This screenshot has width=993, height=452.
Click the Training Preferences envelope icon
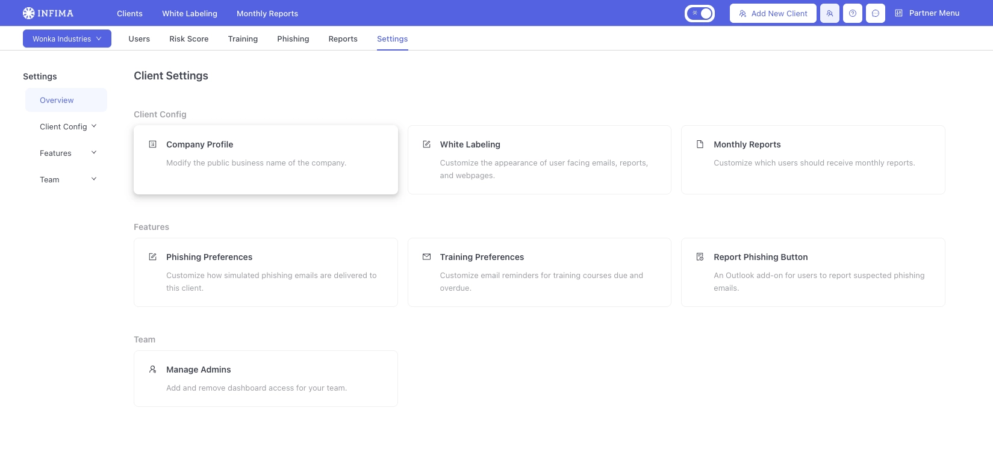coord(426,257)
